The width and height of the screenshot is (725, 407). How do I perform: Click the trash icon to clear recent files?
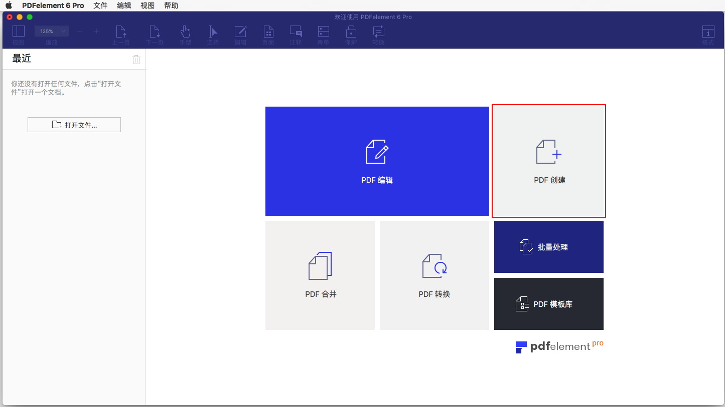135,59
